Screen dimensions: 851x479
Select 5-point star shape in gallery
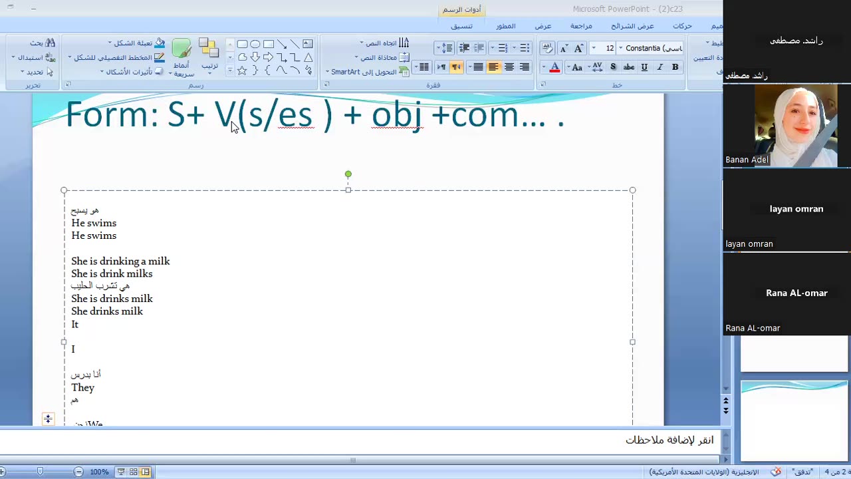[x=242, y=70]
